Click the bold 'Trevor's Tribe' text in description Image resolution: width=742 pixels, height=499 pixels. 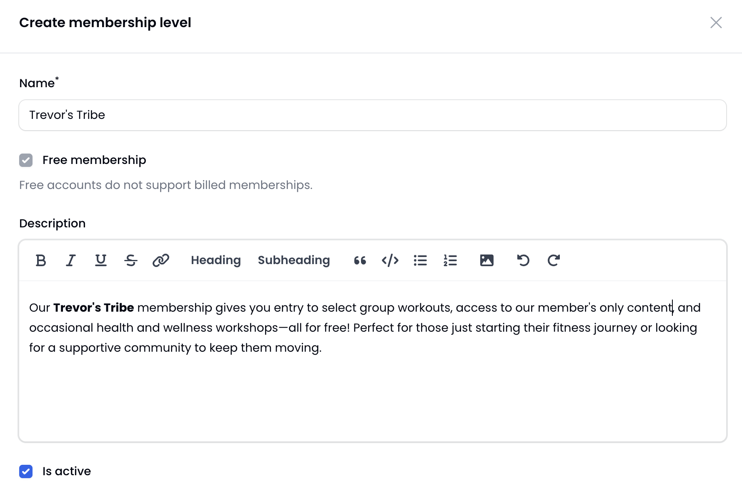click(94, 308)
